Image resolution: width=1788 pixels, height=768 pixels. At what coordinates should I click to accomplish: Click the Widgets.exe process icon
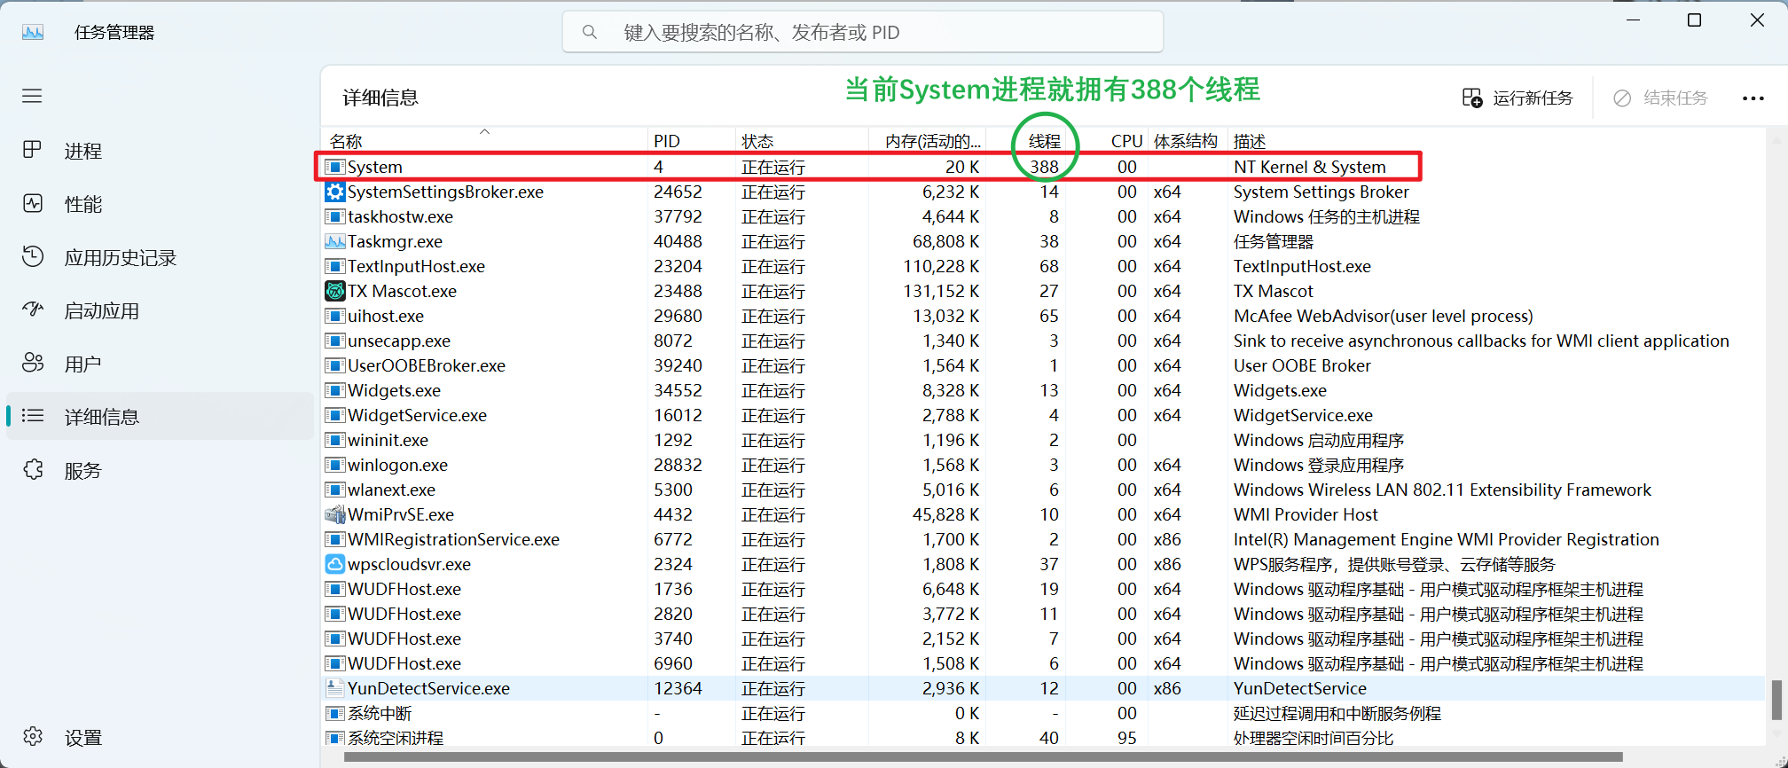tap(335, 390)
